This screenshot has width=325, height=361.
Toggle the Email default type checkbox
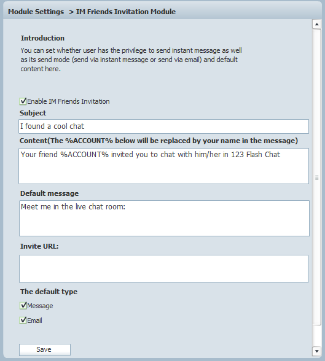23,320
